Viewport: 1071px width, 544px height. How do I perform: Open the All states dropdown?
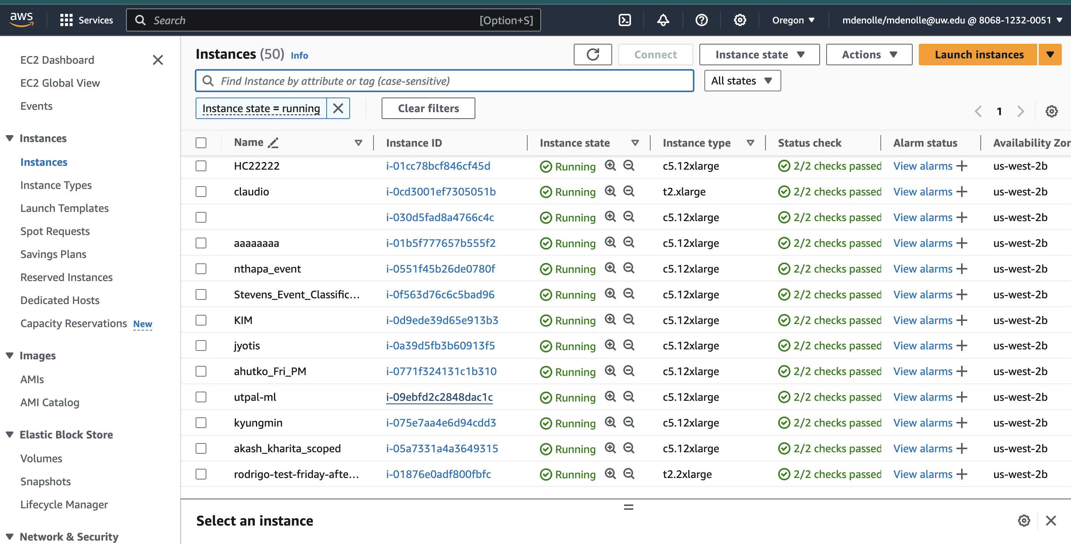742,81
